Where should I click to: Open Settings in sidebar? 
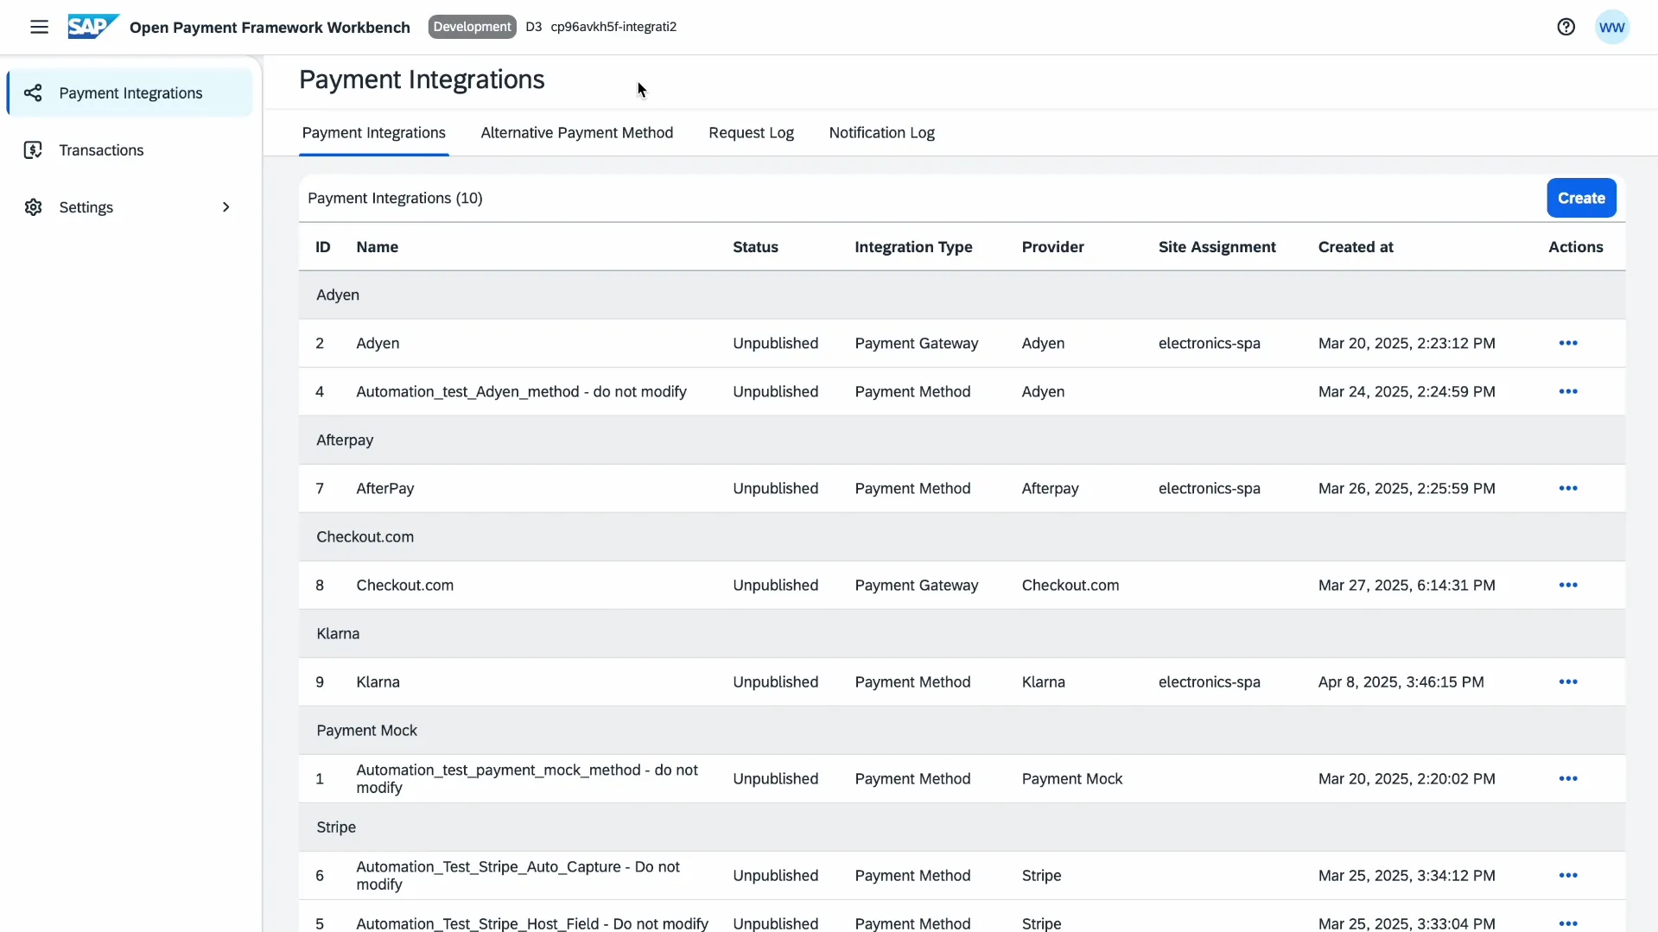tap(130, 207)
